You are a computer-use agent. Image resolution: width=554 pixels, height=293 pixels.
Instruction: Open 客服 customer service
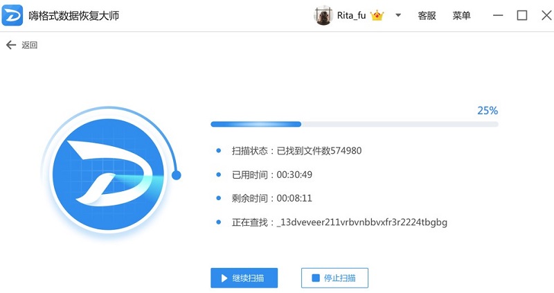tap(427, 15)
